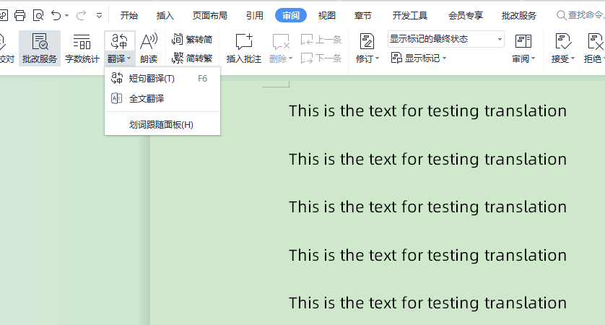This screenshot has width=605, height=325.
Task: Open print preview icon
Action: (x=38, y=15)
